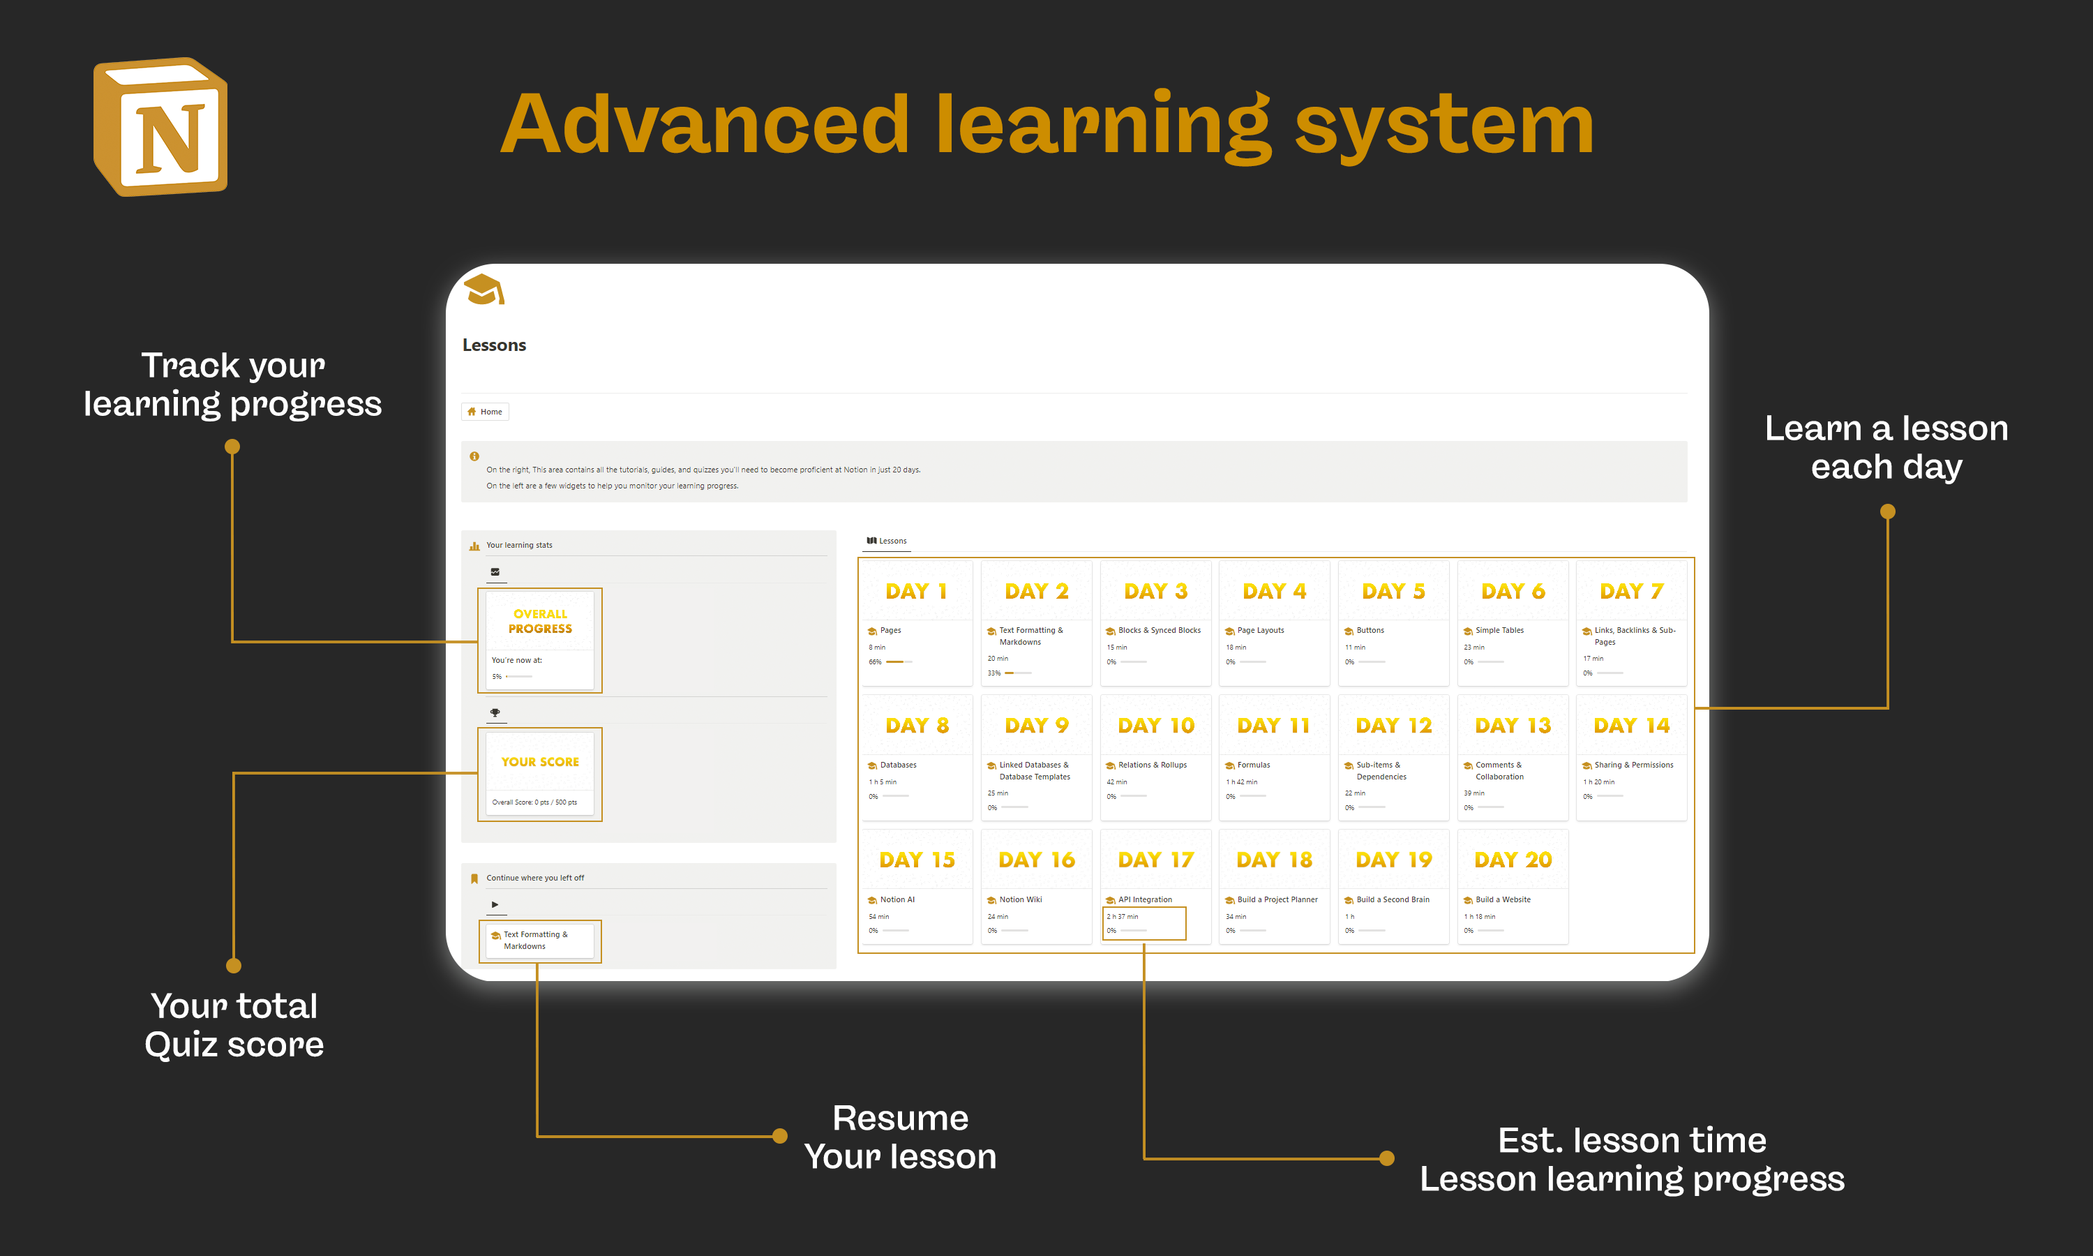The width and height of the screenshot is (2093, 1256).
Task: Click graduation cap icon on Pages lesson
Action: pyautogui.click(x=872, y=631)
